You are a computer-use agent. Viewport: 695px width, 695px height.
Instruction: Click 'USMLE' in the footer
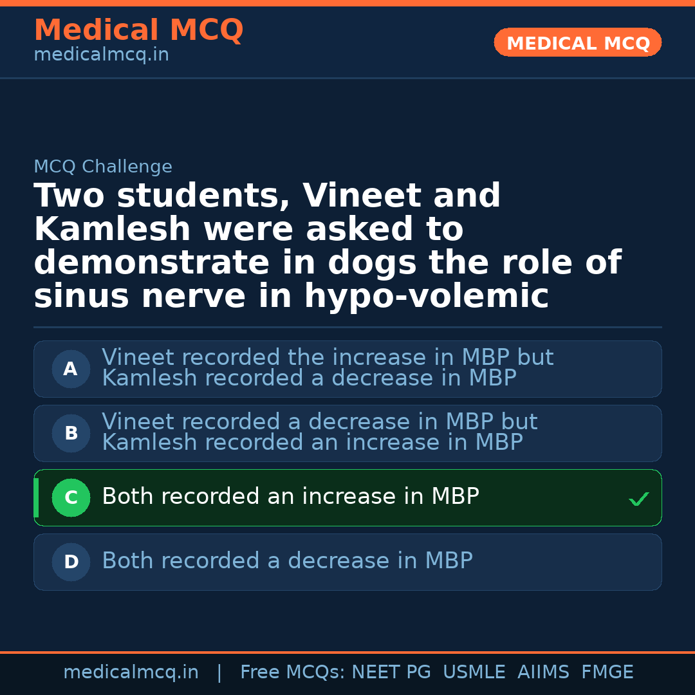[x=474, y=672]
